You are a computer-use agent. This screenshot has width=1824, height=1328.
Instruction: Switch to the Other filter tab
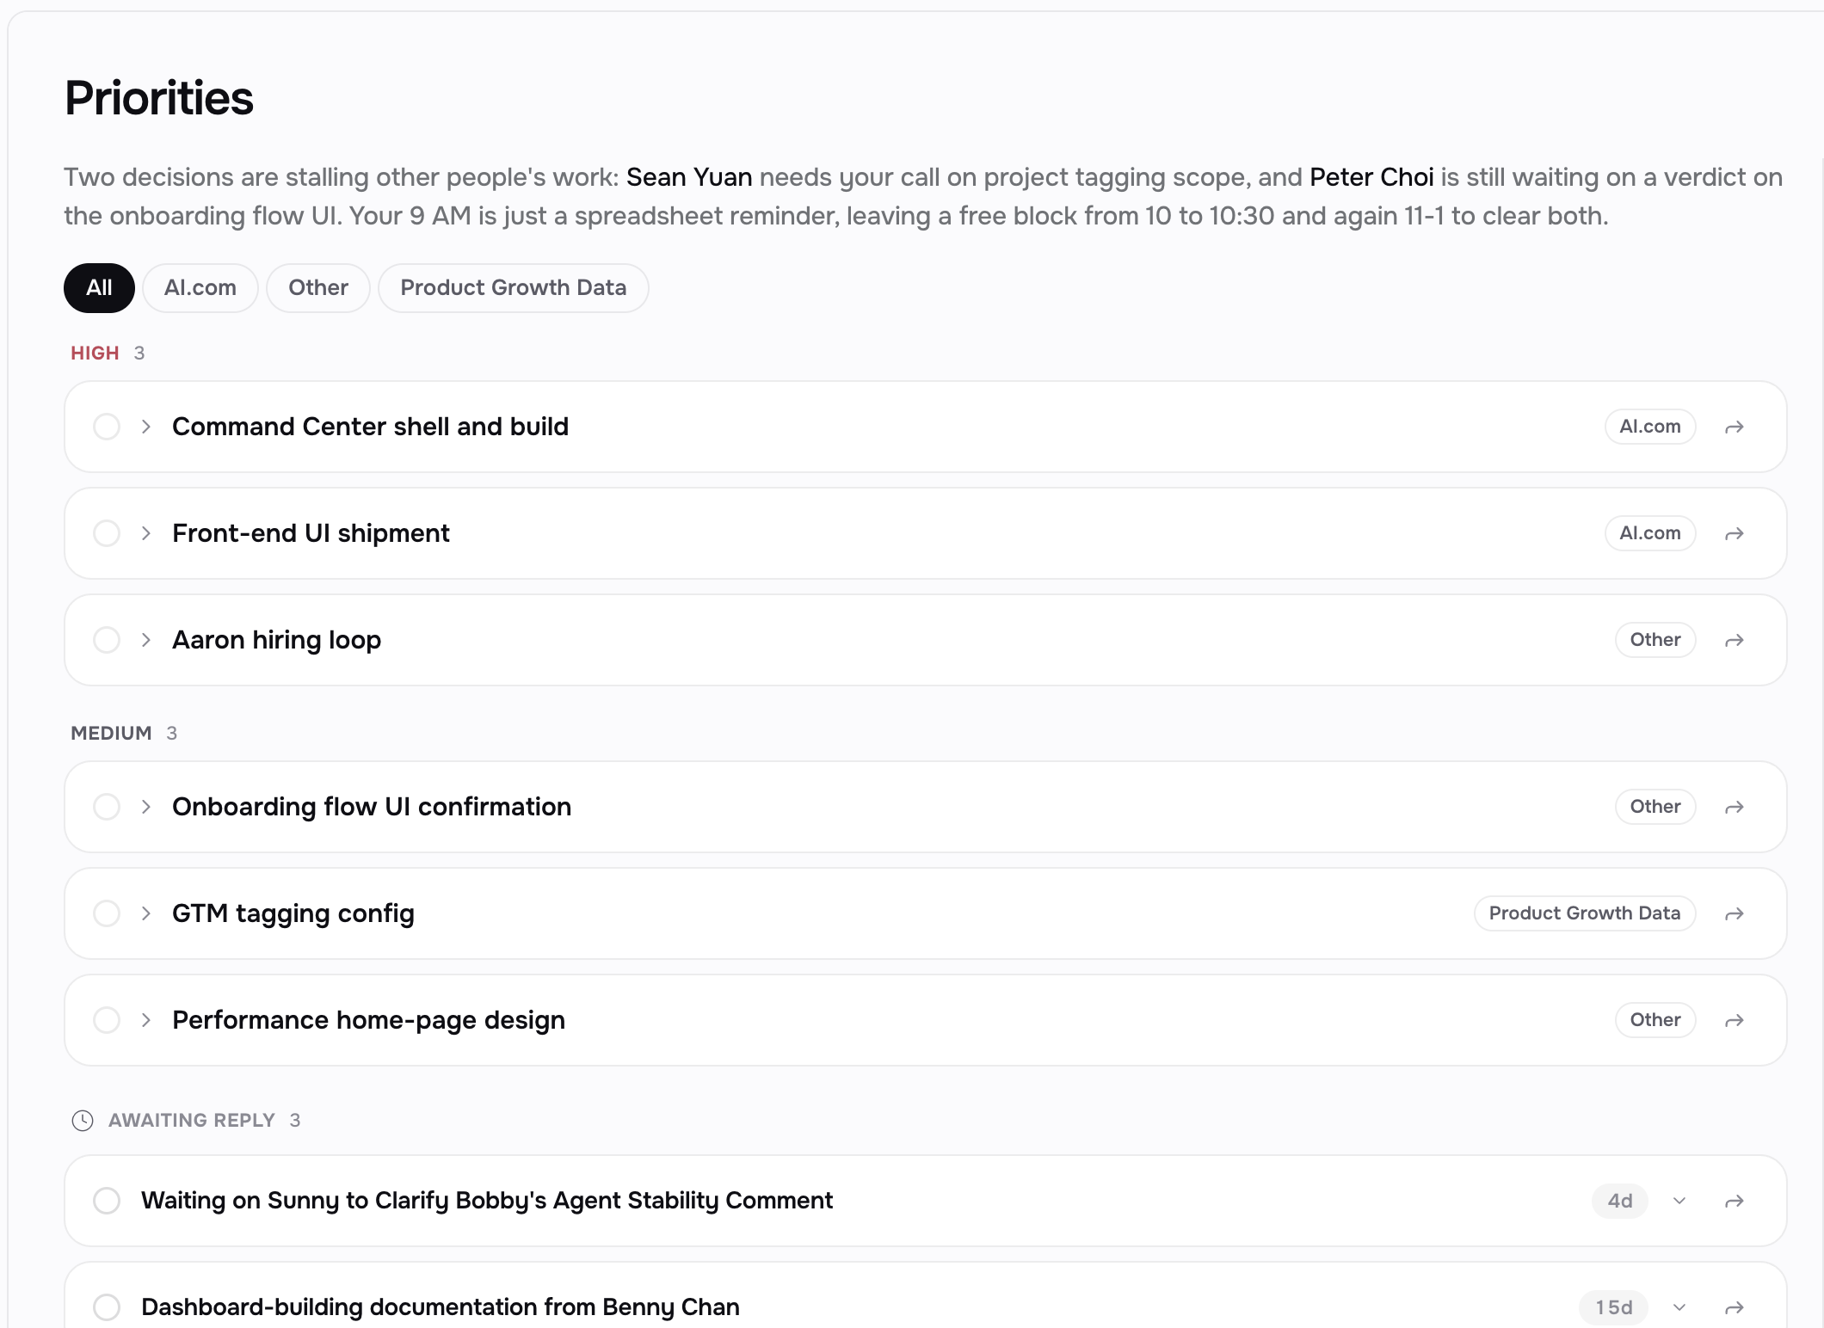[318, 288]
